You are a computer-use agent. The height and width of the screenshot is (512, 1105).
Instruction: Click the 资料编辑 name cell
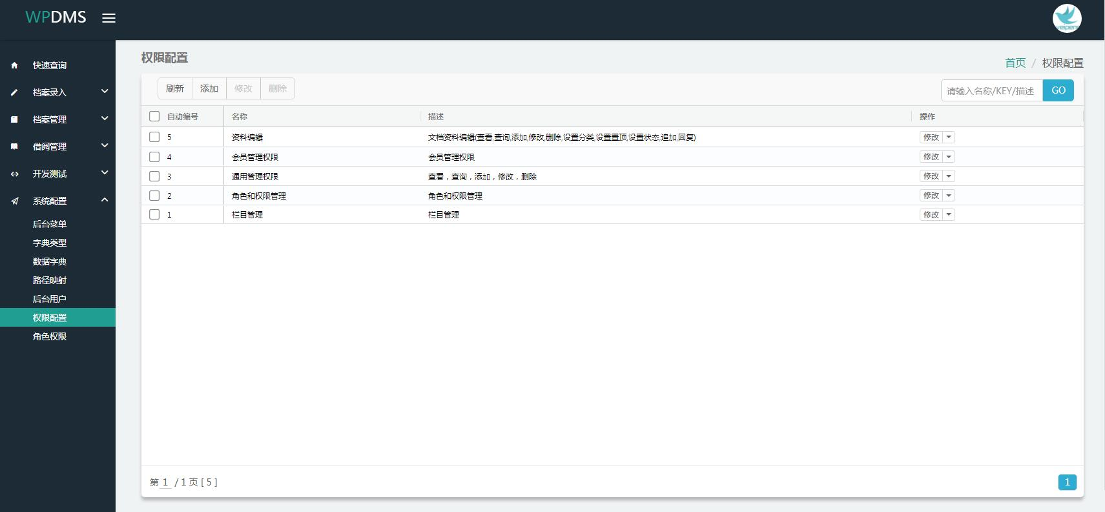[x=247, y=137]
